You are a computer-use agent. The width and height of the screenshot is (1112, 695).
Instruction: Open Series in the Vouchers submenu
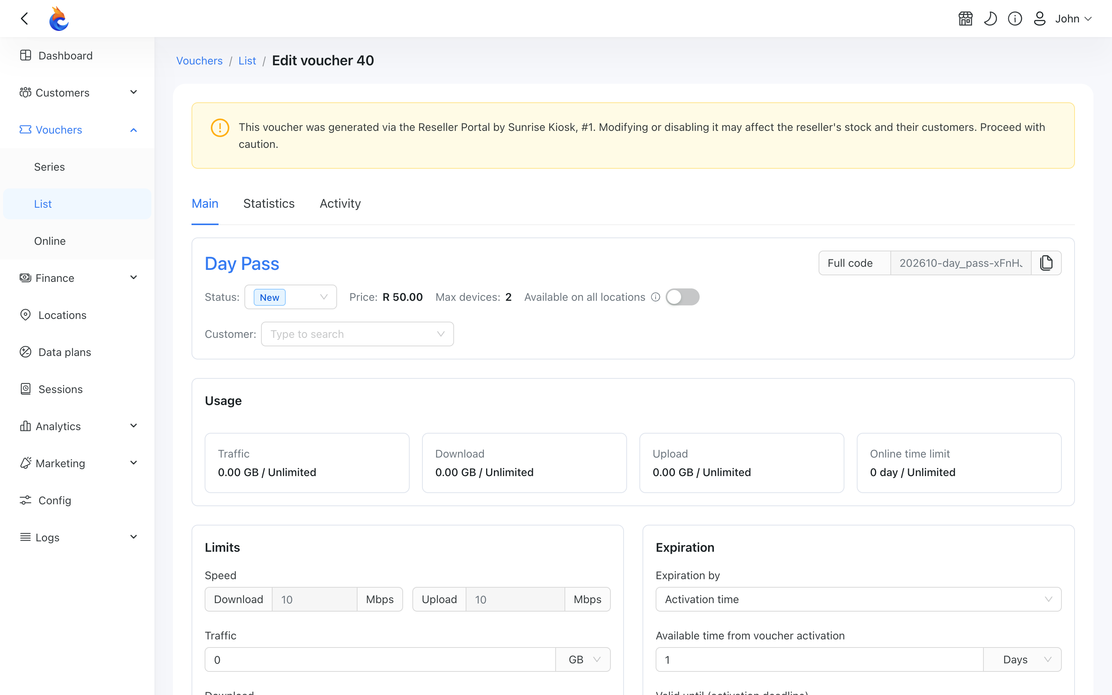77,167
